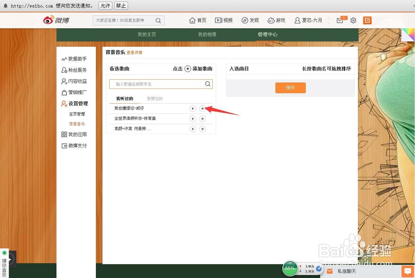Add 素颜-许嵩 何曼婷 with plus button
The width and height of the screenshot is (415, 278).
click(x=203, y=129)
